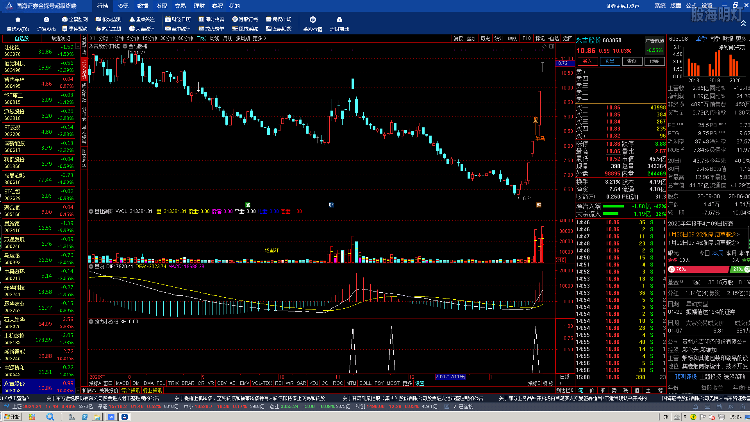
Task: Switch to 同季 financial view
Action: coord(714,39)
